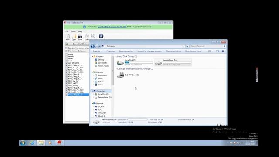
Task: Open Windows Media Player from taskbar
Action: click(50, 143)
